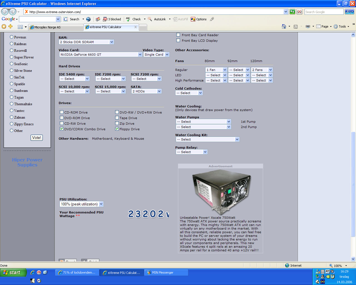Launch Internet Explorer from Quick Launch

(x=33, y=272)
